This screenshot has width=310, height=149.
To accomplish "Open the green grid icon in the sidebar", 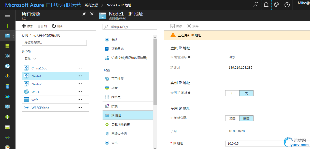I will tap(7, 46).
